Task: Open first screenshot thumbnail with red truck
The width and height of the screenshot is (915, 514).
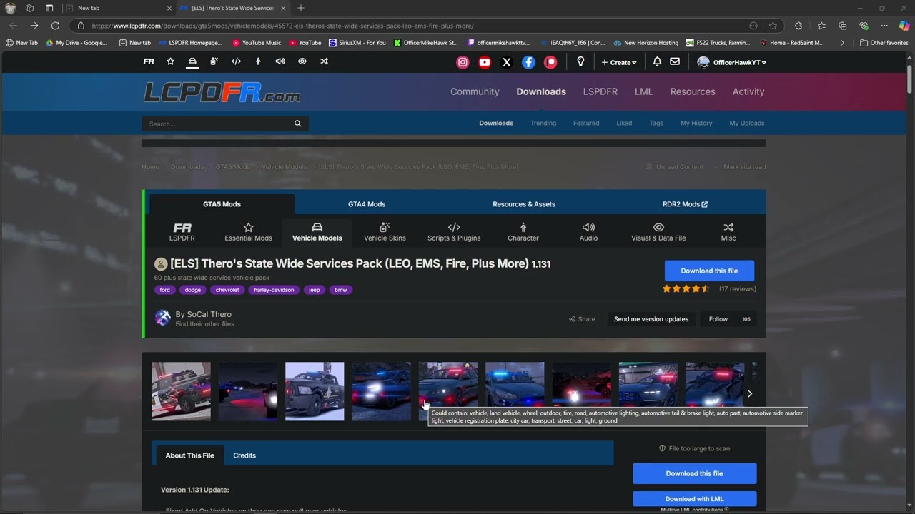Action: pyautogui.click(x=181, y=391)
